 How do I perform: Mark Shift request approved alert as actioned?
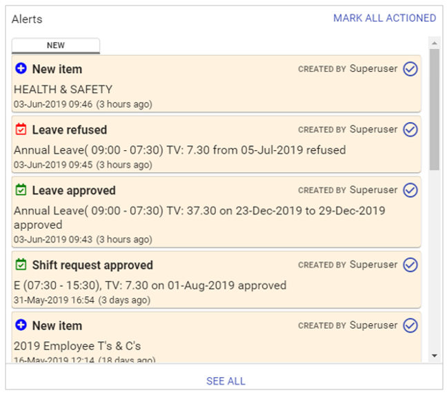pos(410,265)
